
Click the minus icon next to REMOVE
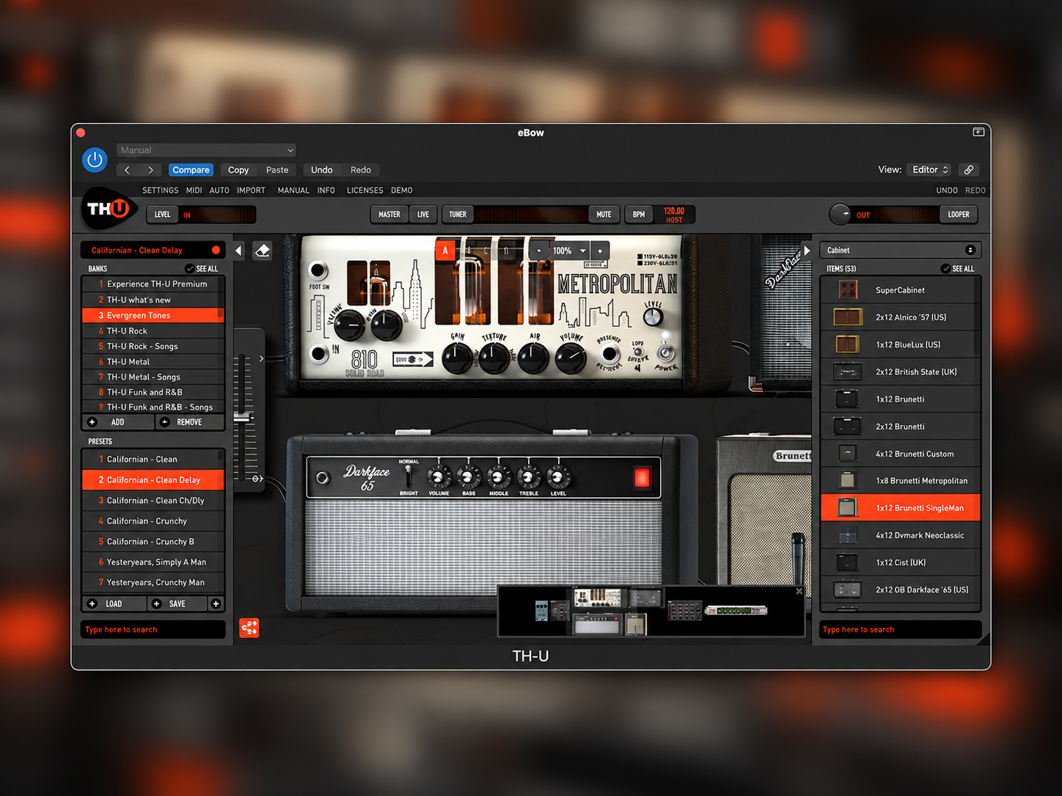165,422
